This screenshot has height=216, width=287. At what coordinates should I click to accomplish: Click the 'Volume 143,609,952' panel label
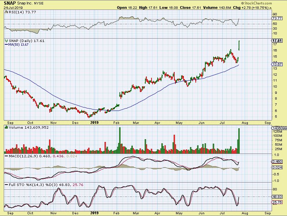(29, 127)
